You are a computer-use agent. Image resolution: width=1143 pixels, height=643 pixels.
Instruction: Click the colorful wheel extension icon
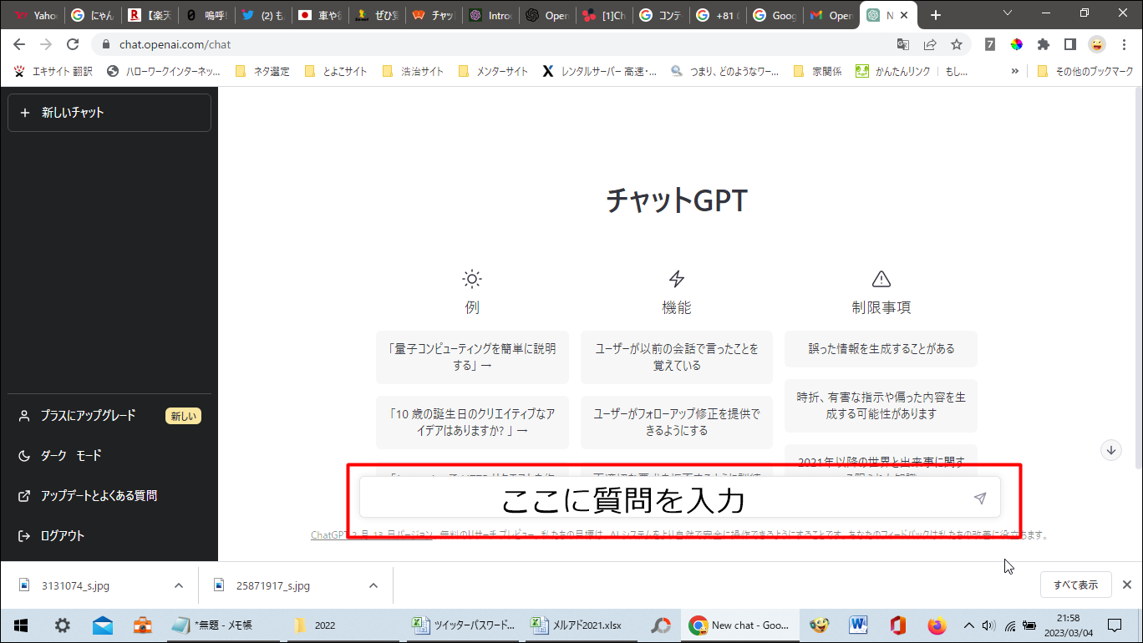tap(1017, 44)
